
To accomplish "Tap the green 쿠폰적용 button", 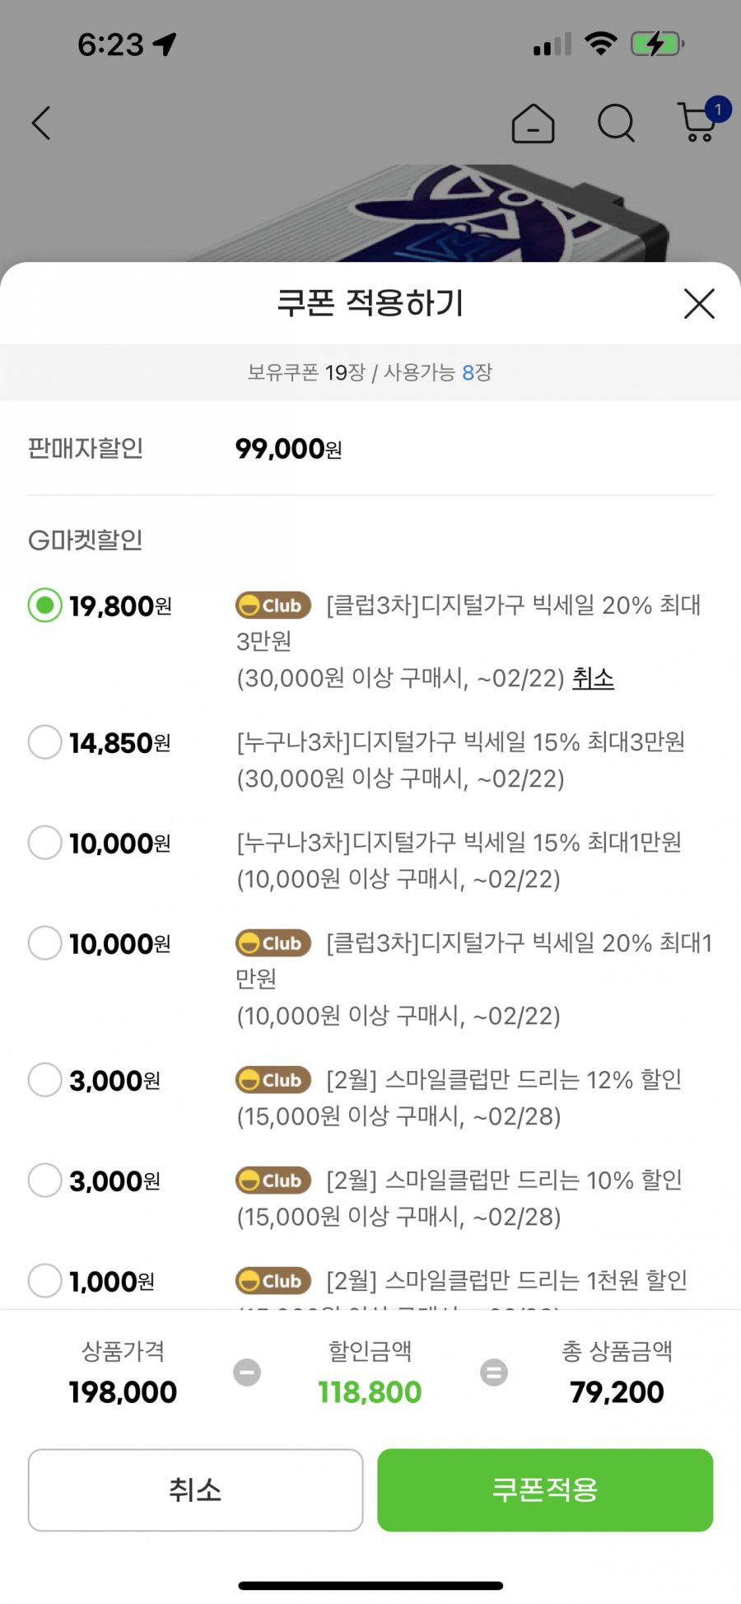I will click(545, 1490).
